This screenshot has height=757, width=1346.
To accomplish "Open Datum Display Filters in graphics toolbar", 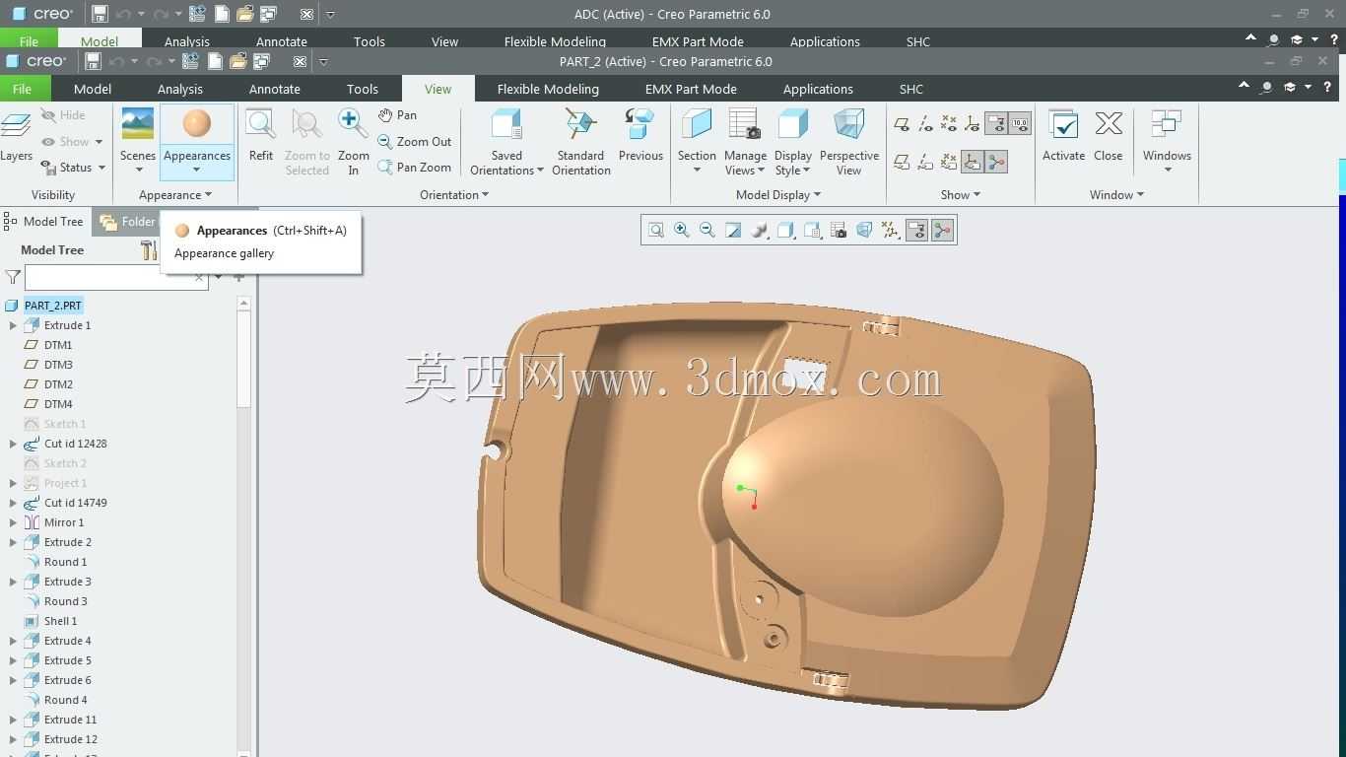I will click(x=891, y=231).
